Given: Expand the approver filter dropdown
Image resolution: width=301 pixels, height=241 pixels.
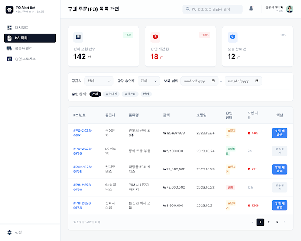Looking at the screenshot, I should pos(149,81).
